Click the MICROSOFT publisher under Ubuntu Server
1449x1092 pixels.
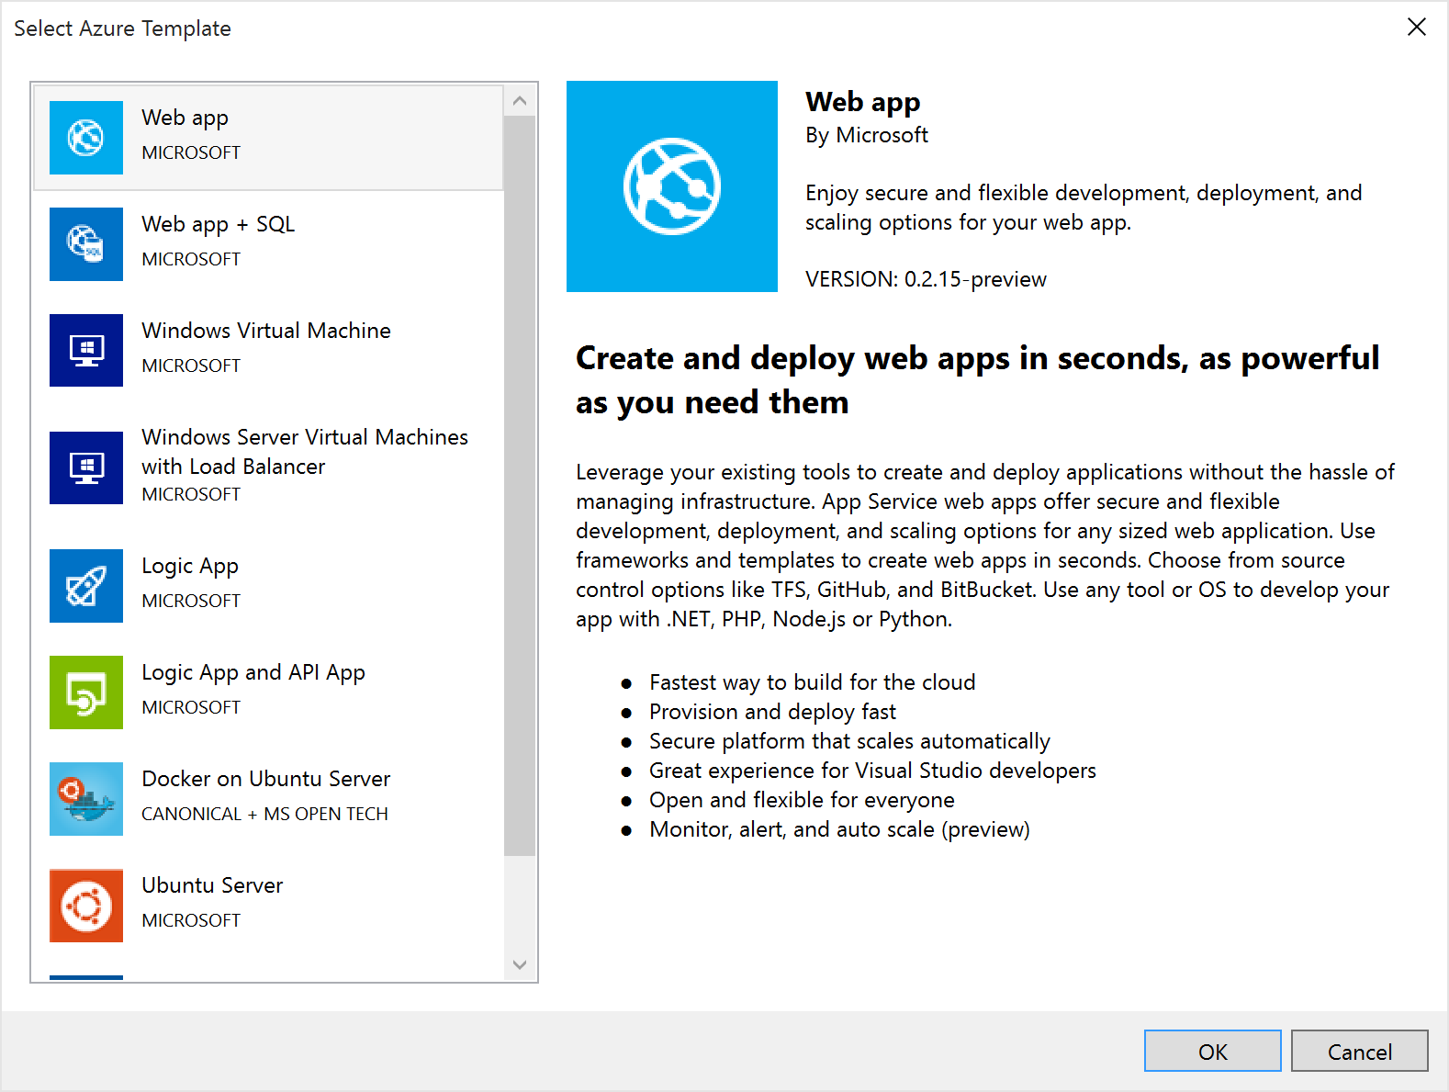(x=191, y=920)
